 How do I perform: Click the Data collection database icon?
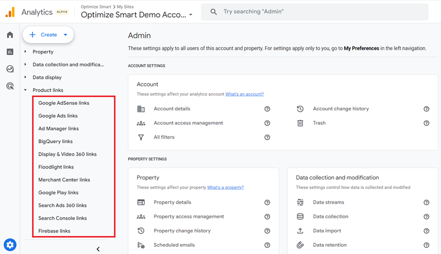click(300, 216)
